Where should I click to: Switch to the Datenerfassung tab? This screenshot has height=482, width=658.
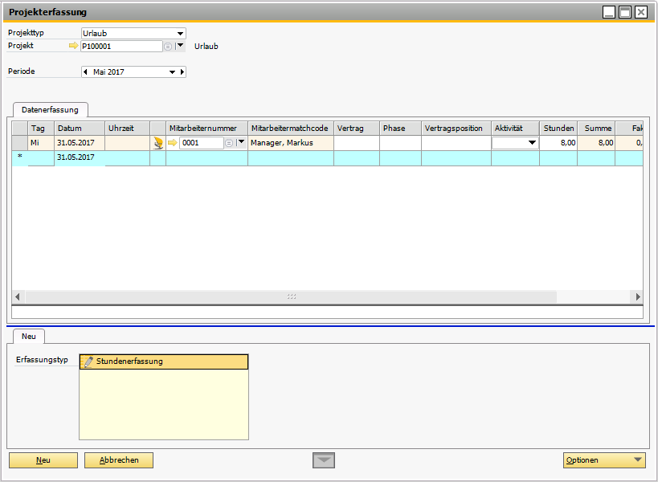click(x=50, y=109)
